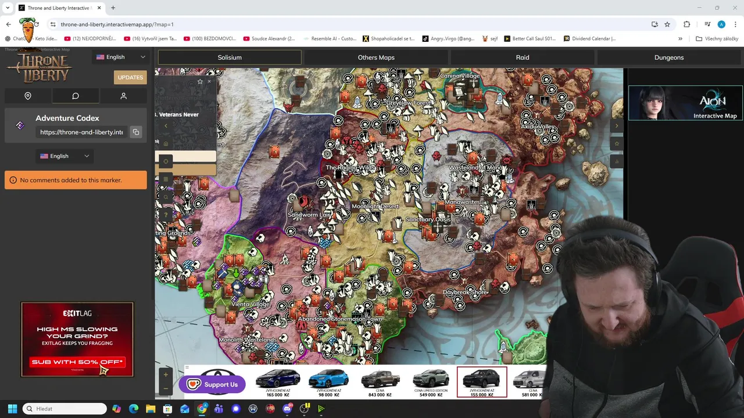Open the Dividend Calendar bookmark
Screen dimensions: 744x418
[x=590, y=39]
